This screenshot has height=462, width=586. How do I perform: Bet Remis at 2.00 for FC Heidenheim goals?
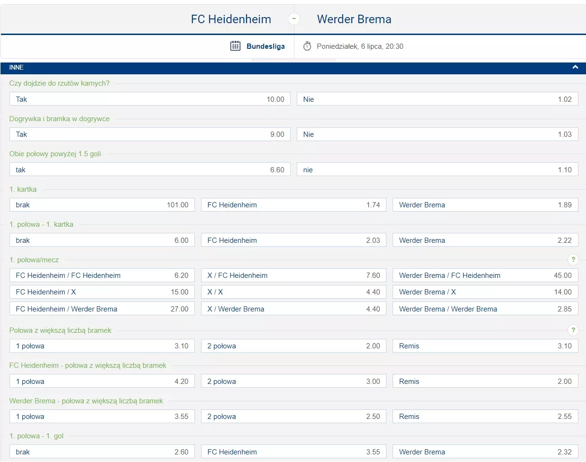[x=485, y=381]
